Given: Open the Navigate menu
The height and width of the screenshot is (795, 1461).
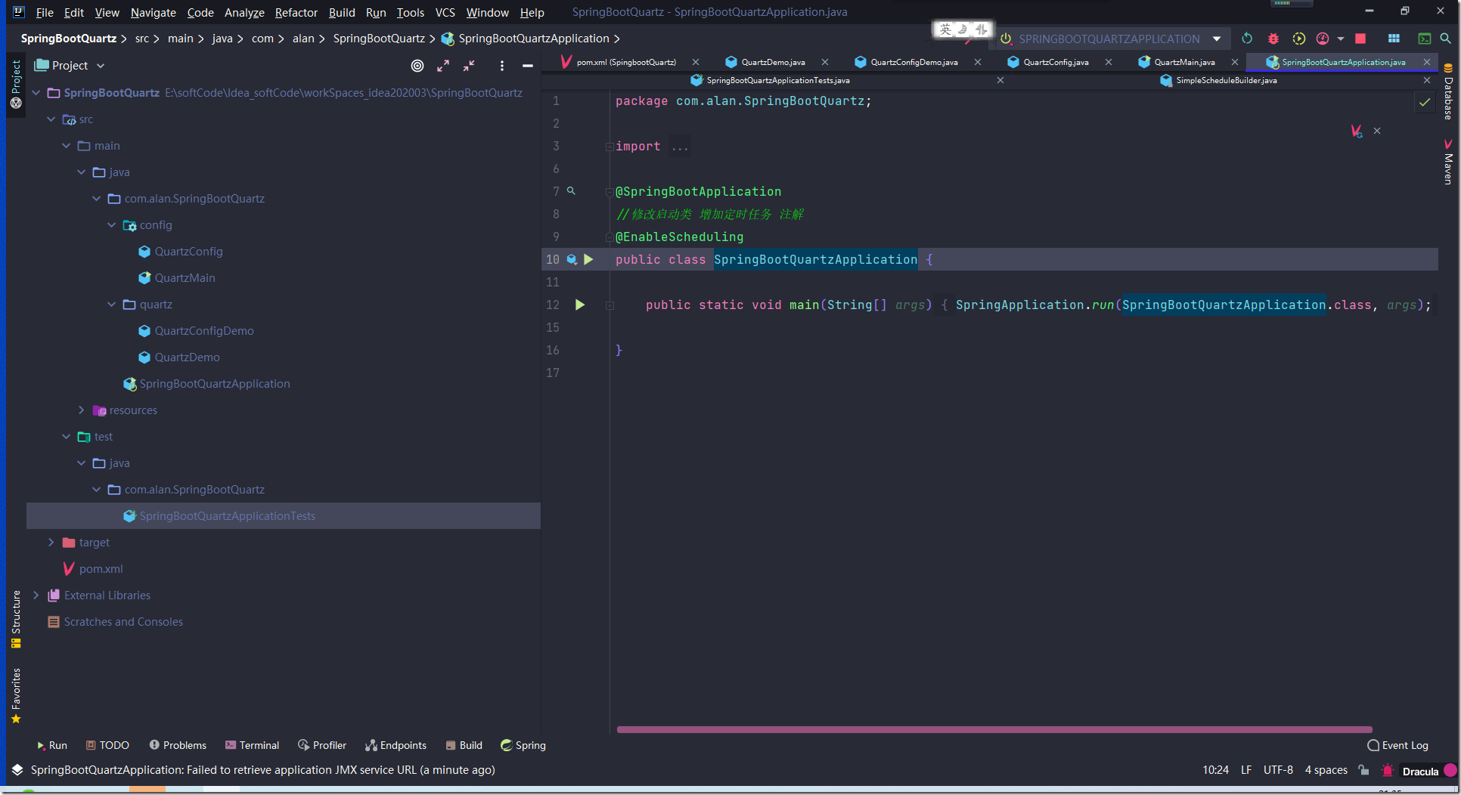Looking at the screenshot, I should click(153, 12).
